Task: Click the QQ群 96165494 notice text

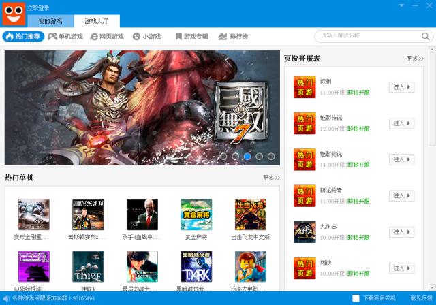Action: 54,298
